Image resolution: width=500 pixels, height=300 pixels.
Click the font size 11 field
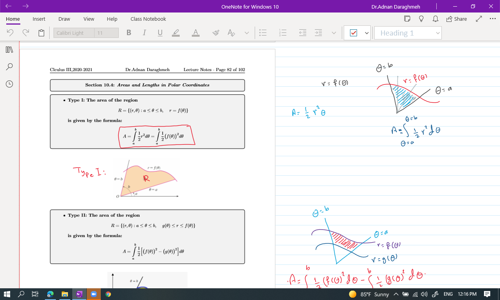coord(106,33)
